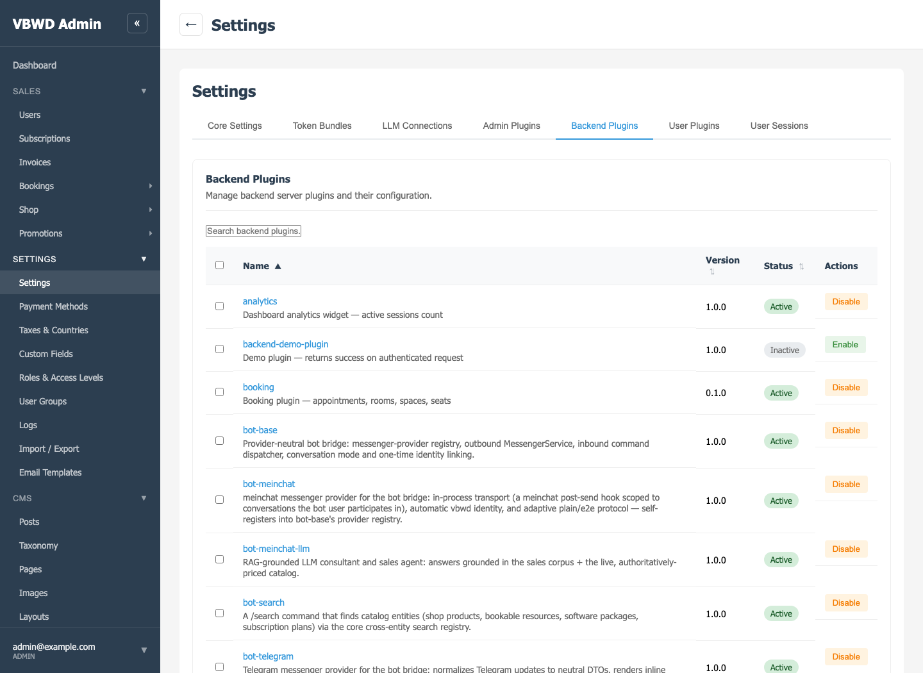The image size is (923, 673).
Task: Switch to the User Plugins tab
Action: click(x=694, y=126)
